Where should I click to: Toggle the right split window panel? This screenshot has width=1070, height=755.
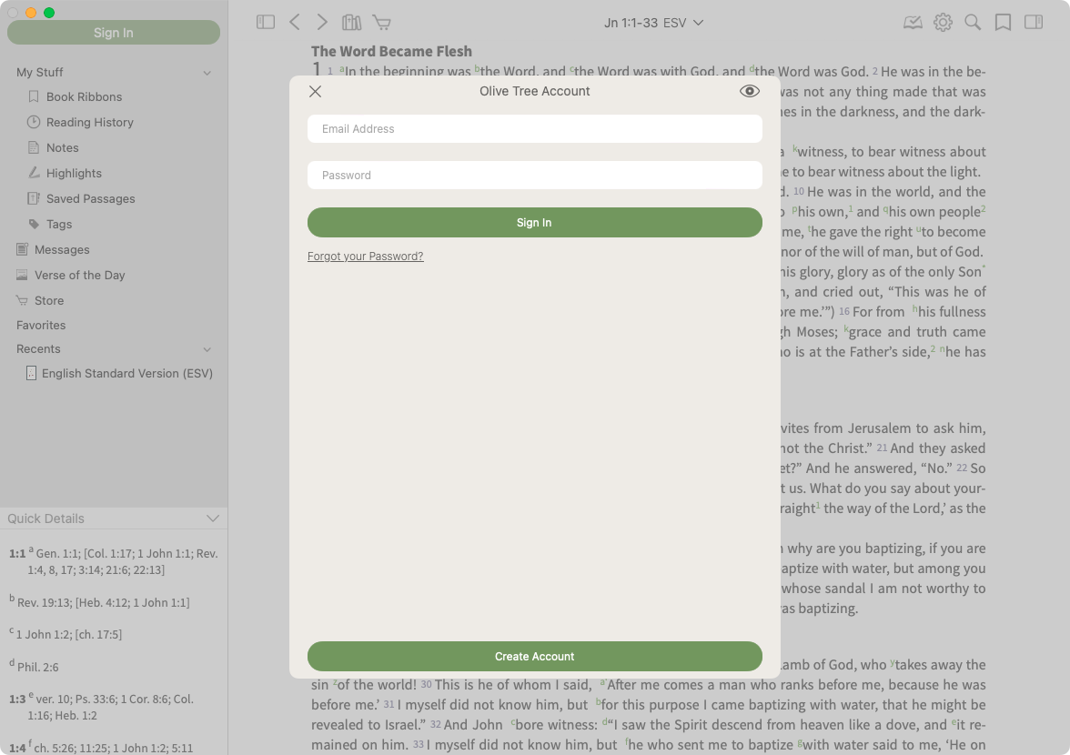click(x=1034, y=22)
